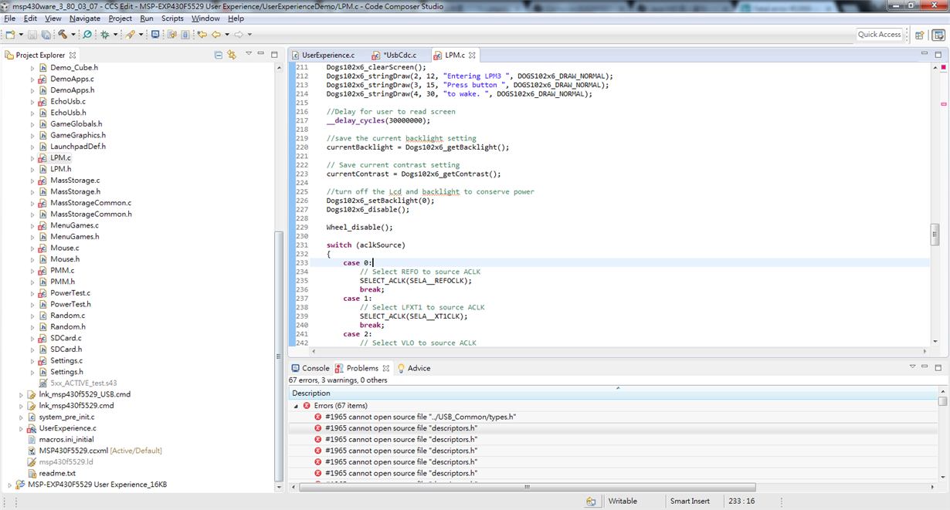Image resolution: width=950 pixels, height=510 pixels.
Task: Click the Build hammer icon in toolbar
Action: (x=63, y=35)
